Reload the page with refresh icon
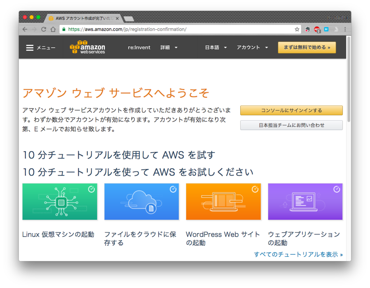The height and width of the screenshot is (288, 370). pyautogui.click(x=44, y=29)
